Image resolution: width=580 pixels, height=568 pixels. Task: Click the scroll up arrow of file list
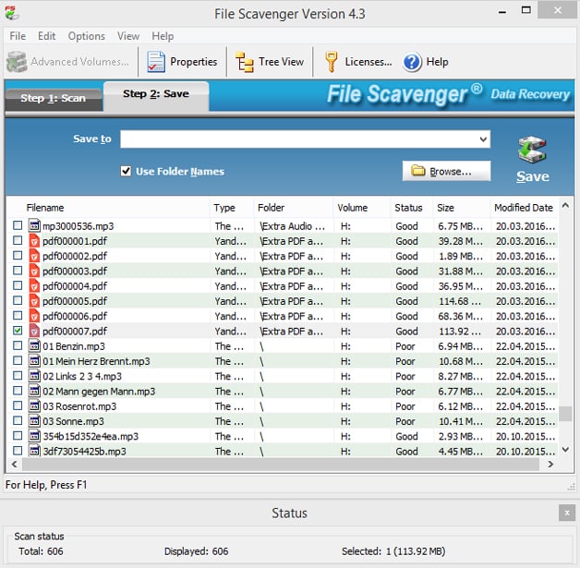[x=565, y=205]
